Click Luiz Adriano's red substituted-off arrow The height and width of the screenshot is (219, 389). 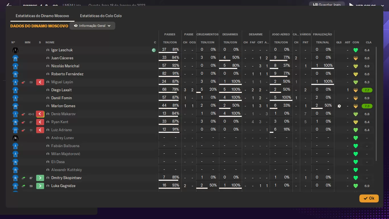click(x=40, y=130)
